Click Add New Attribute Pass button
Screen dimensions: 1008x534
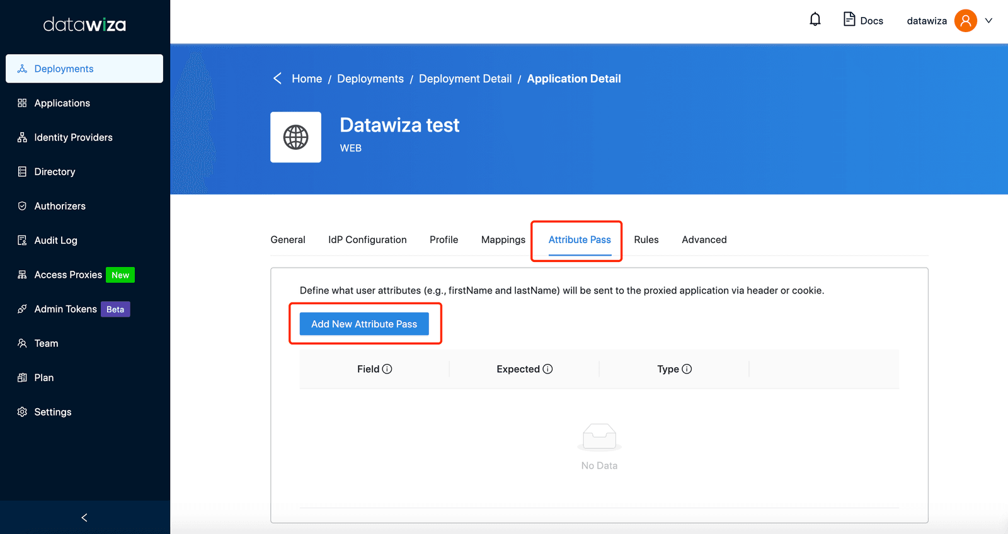pyautogui.click(x=364, y=324)
